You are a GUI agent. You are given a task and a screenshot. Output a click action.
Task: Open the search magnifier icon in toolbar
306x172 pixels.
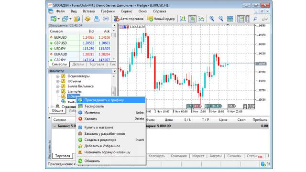point(255,19)
